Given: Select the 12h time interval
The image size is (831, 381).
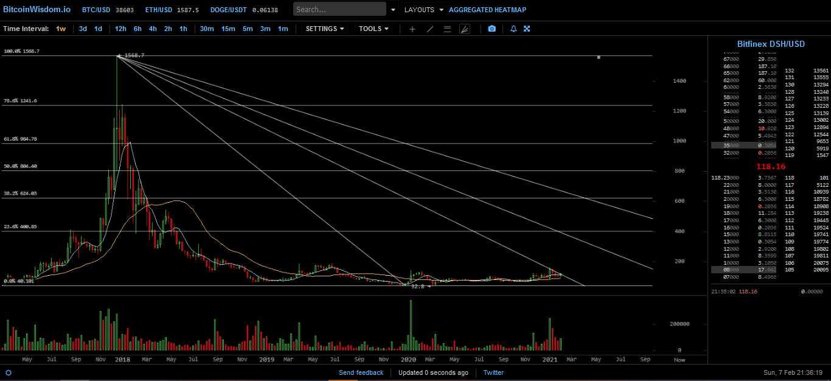Looking at the screenshot, I should click(x=120, y=29).
